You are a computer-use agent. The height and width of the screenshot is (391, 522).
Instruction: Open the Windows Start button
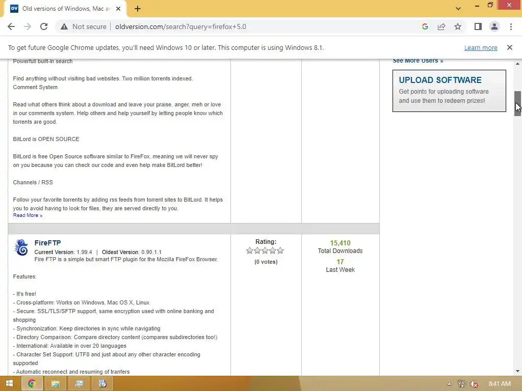[9, 384]
